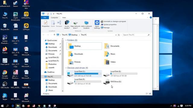Switch to the Computer tab
The width and height of the screenshot is (193, 108).
click(x=54, y=17)
